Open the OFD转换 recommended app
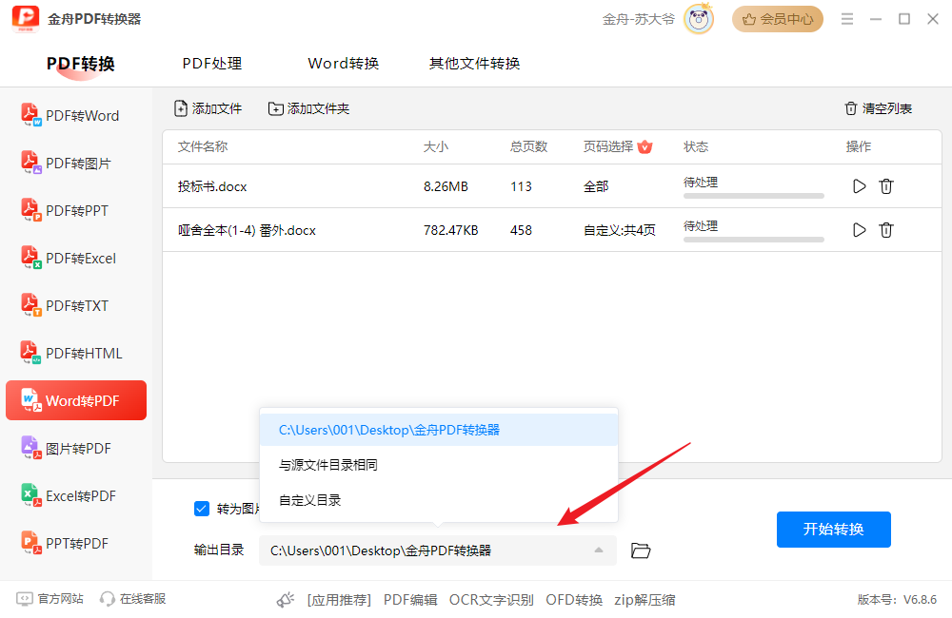This screenshot has width=952, height=618. [574, 600]
